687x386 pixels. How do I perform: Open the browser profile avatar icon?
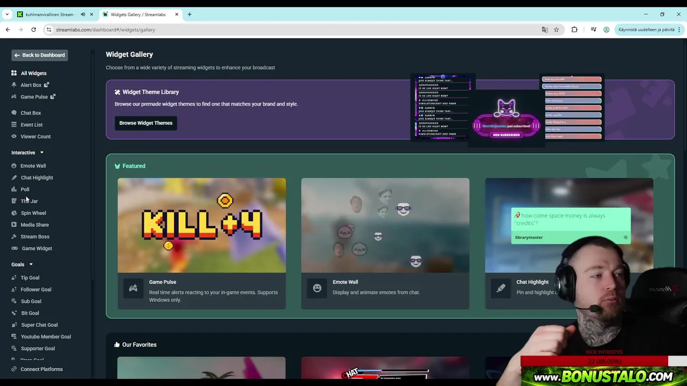pyautogui.click(x=606, y=29)
